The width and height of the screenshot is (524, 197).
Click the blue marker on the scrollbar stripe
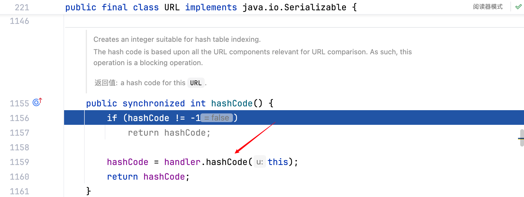tap(520, 139)
